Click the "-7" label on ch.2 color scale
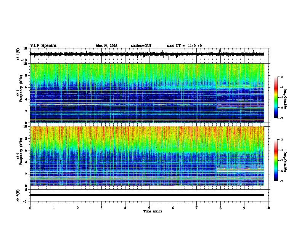Screen dimensions: 302x233 click(281, 181)
